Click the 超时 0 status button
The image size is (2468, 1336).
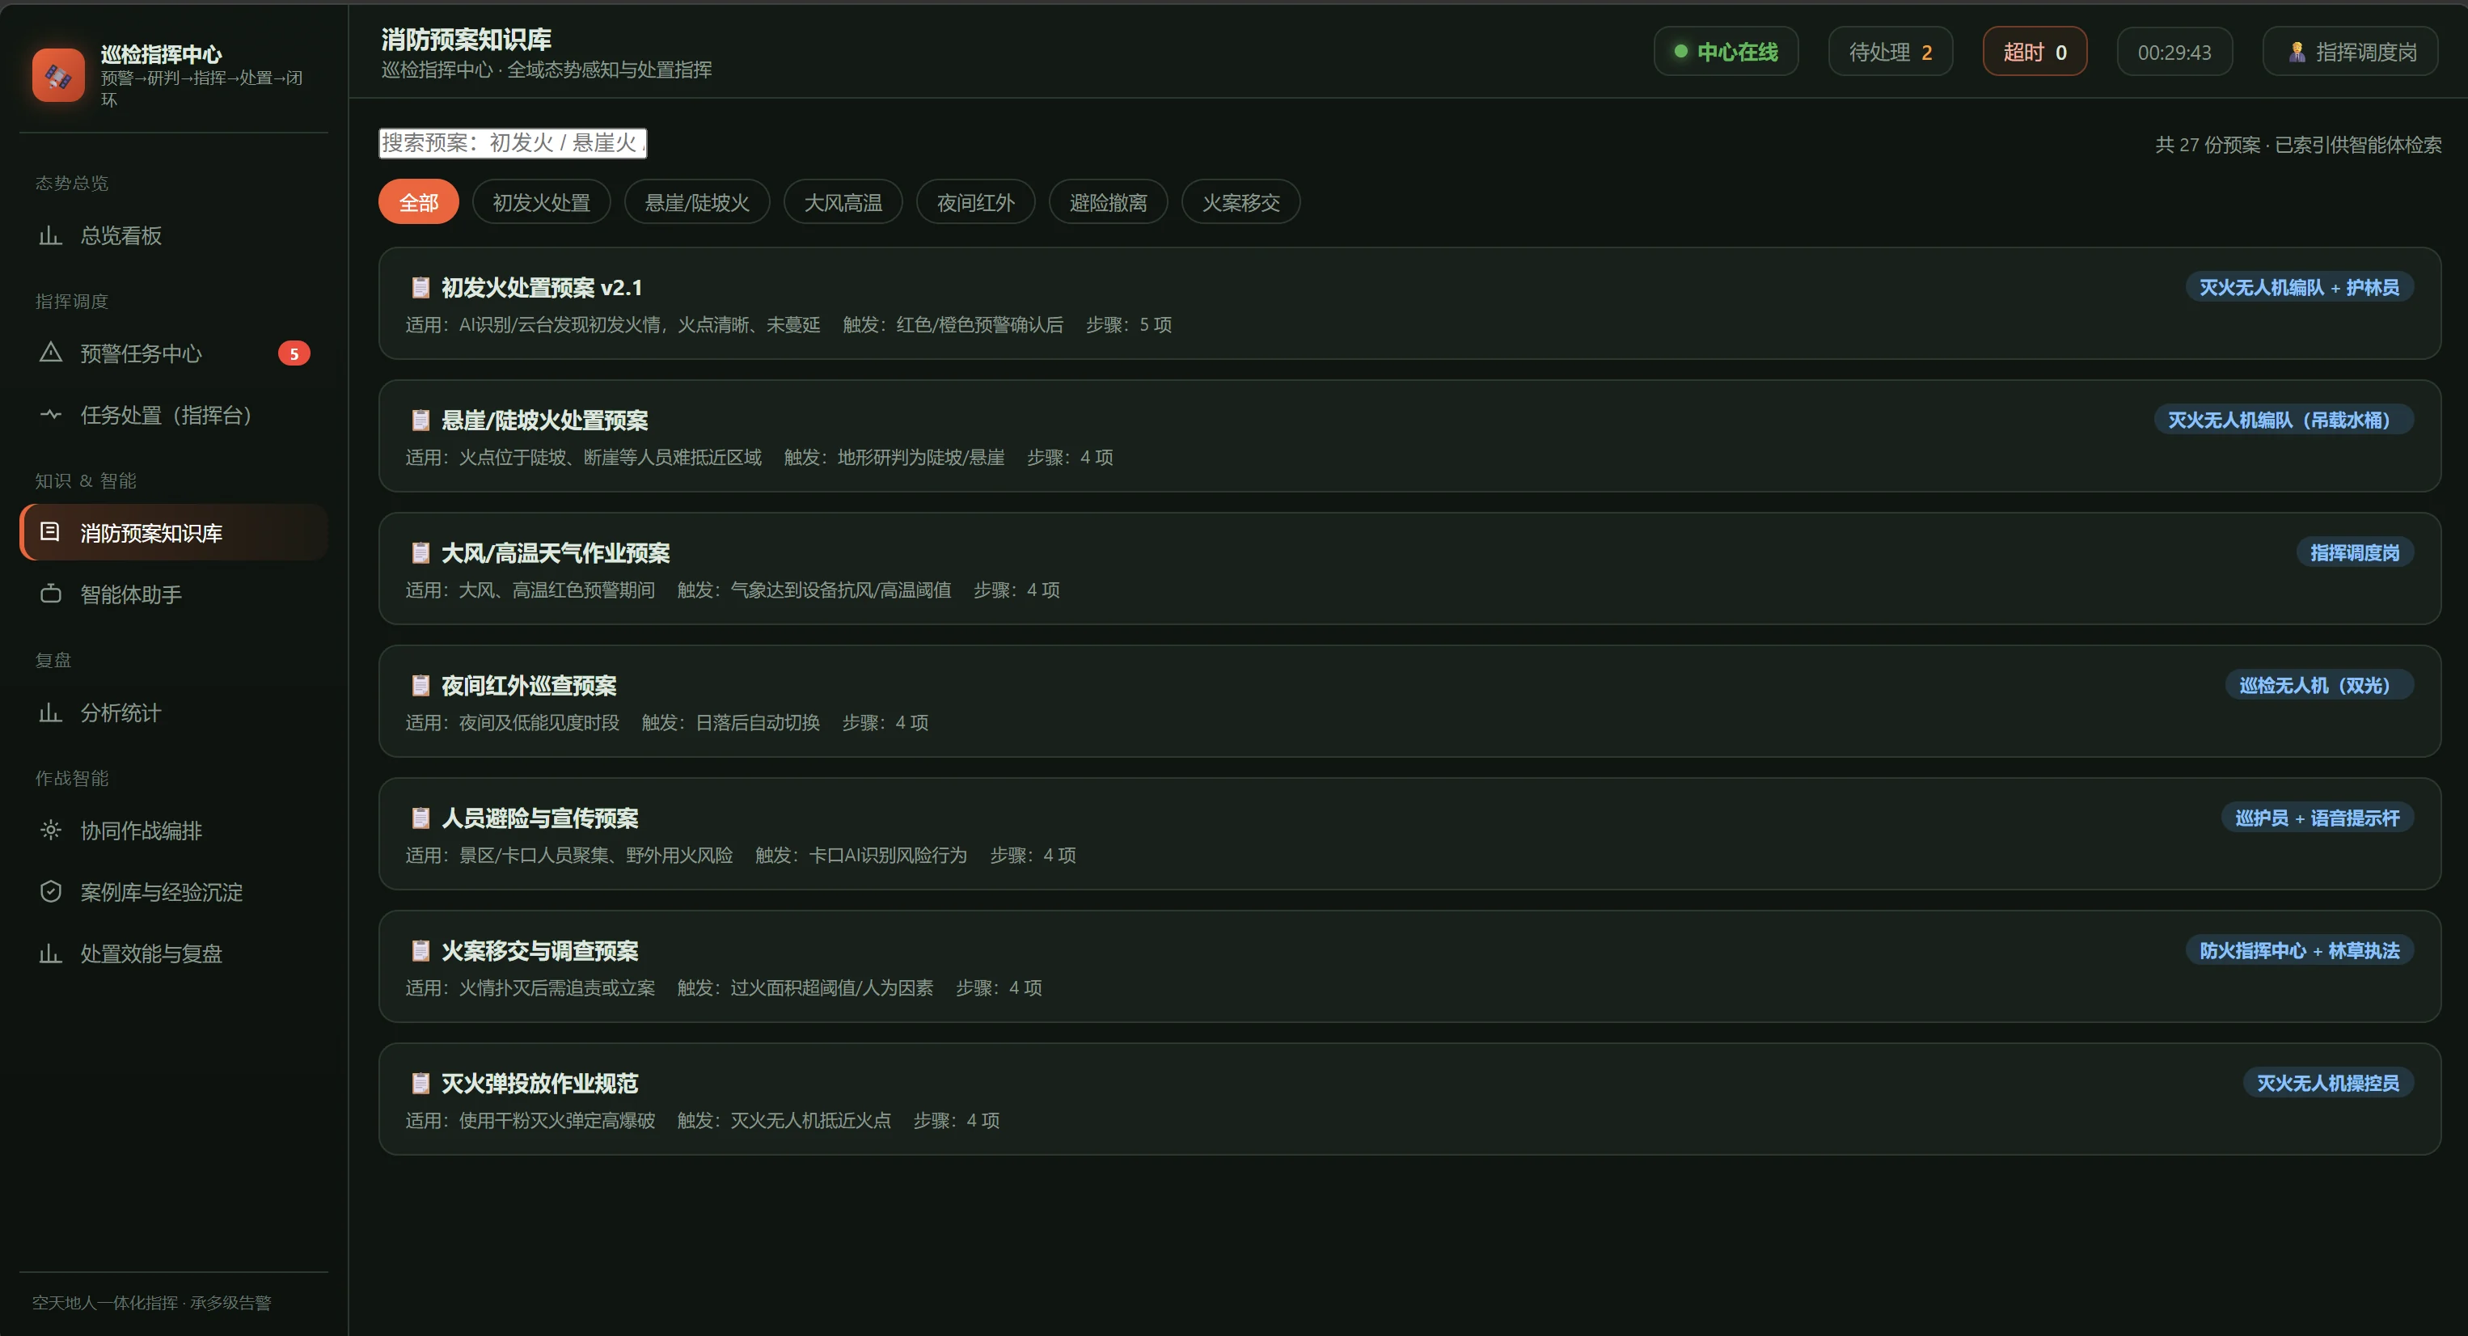(x=2034, y=52)
